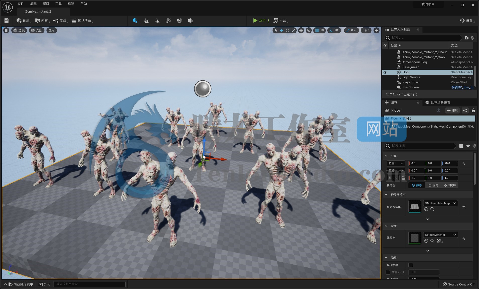
Task: Open property matrix grid icon in Details
Action: [461, 146]
